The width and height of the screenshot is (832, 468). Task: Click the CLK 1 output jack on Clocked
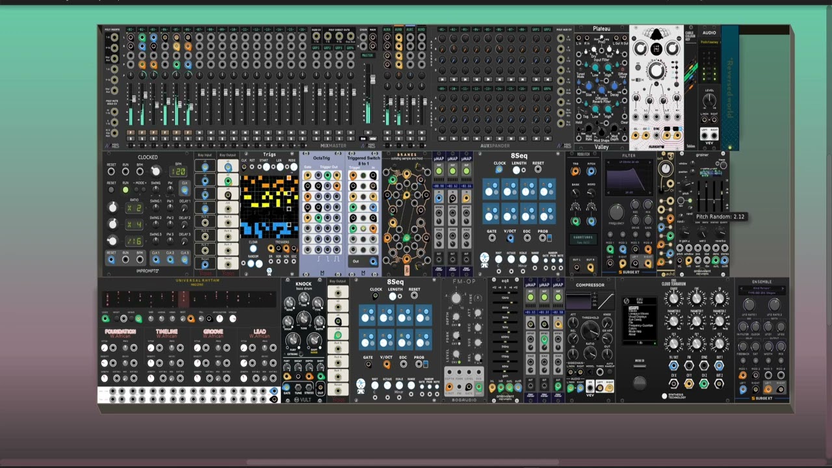(x=155, y=259)
